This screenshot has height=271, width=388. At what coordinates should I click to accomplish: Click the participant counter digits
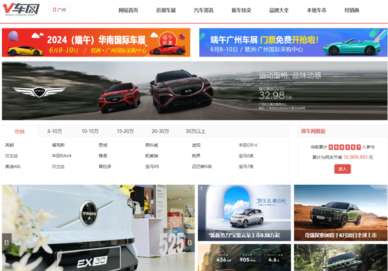(345, 147)
